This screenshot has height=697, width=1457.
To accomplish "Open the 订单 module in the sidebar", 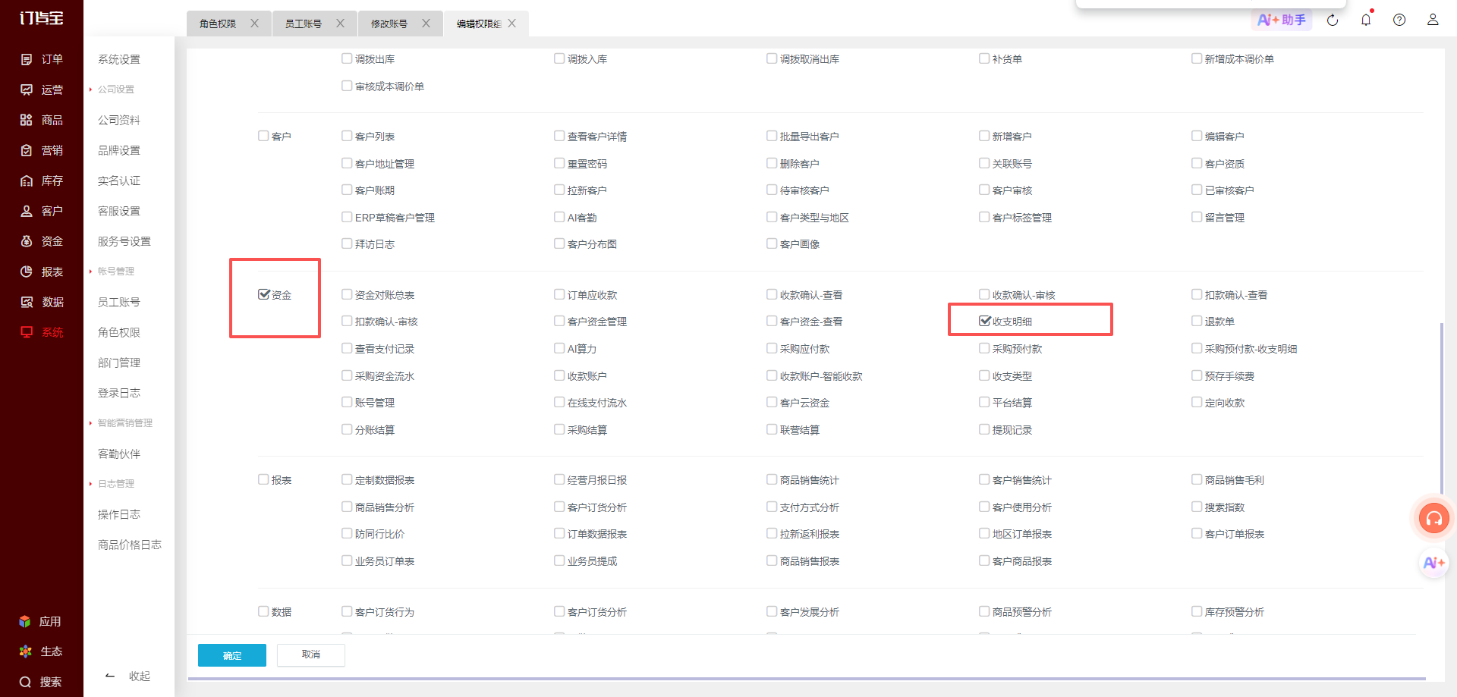I will tap(42, 59).
